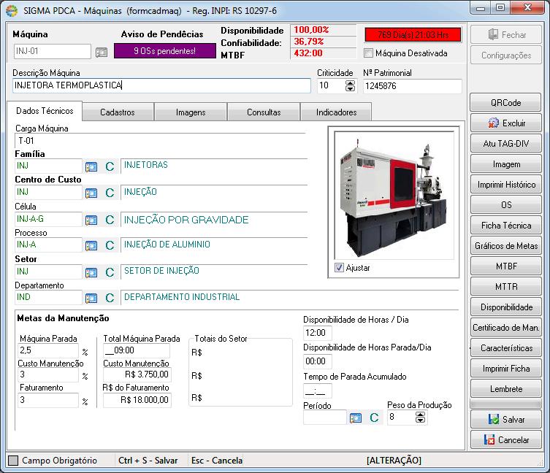Click the QRCode button
550x473 pixels.
coord(505,103)
